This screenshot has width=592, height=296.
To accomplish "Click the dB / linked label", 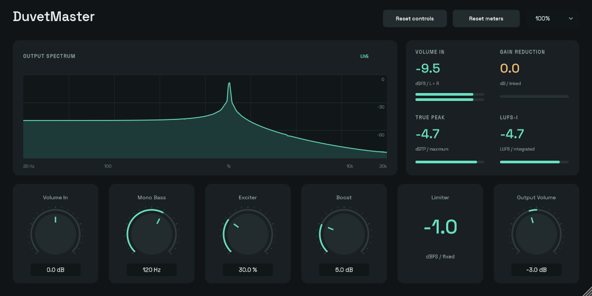I will tap(511, 84).
